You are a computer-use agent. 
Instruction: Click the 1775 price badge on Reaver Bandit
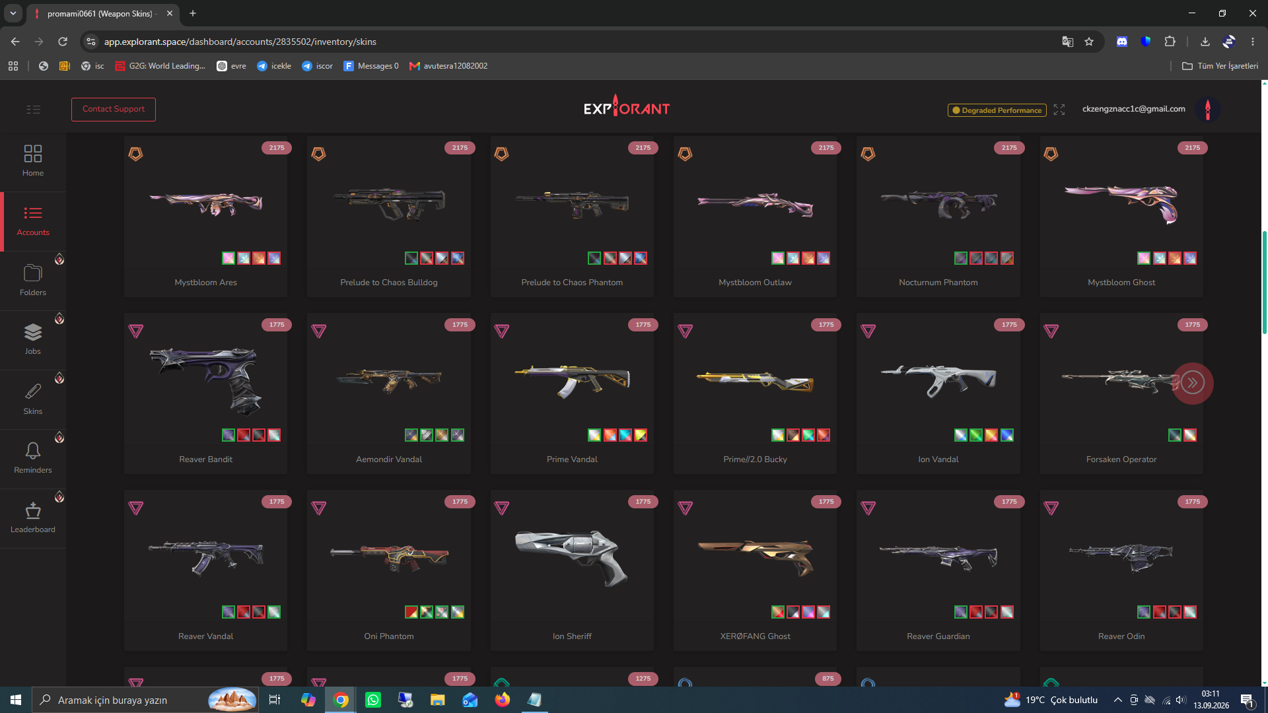pos(277,325)
